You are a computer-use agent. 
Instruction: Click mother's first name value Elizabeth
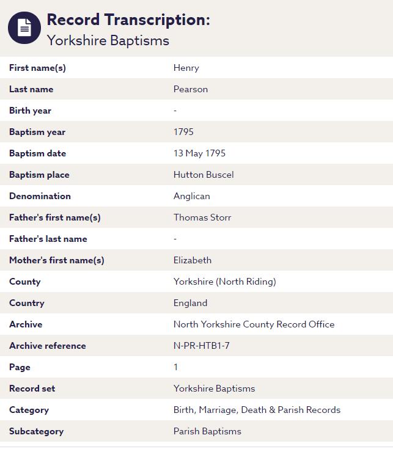(x=193, y=260)
